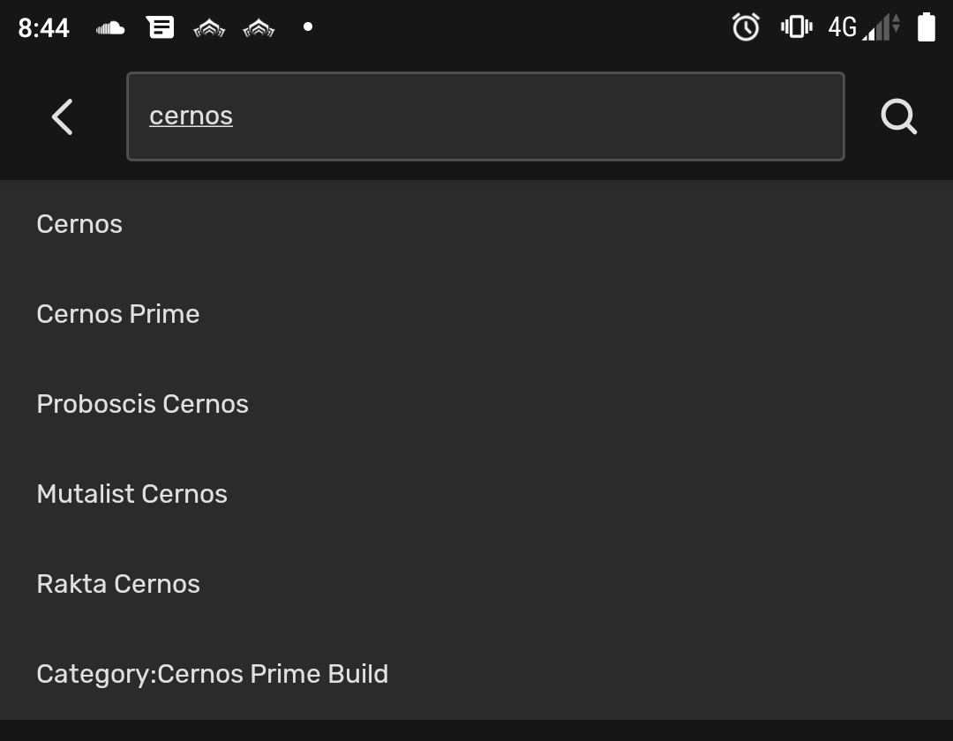Select the Mutalist Cernos result
This screenshot has height=741, width=953.
pos(476,494)
